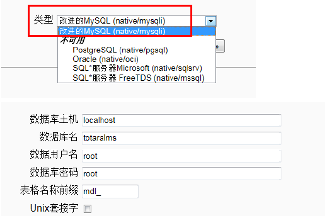Click the partially hidden next button behind dropdown
The image size is (325, 216).
[x=220, y=46]
